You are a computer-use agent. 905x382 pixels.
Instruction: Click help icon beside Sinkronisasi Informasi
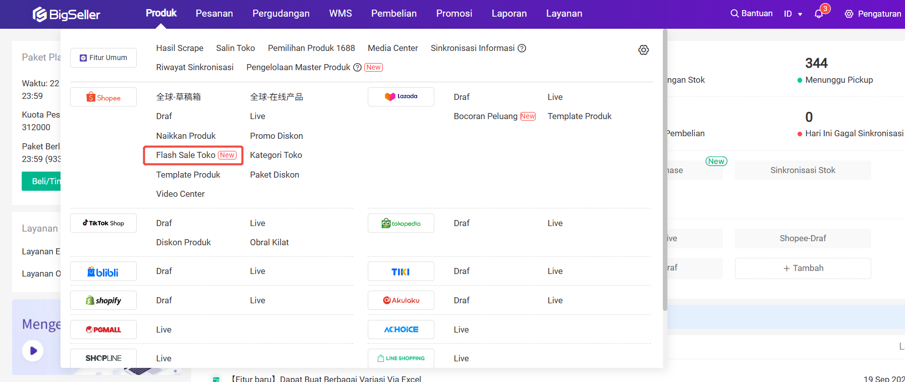(522, 48)
